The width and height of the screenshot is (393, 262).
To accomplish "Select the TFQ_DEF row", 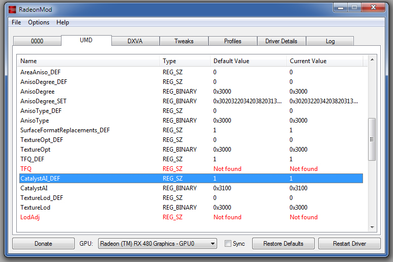I will (191, 159).
